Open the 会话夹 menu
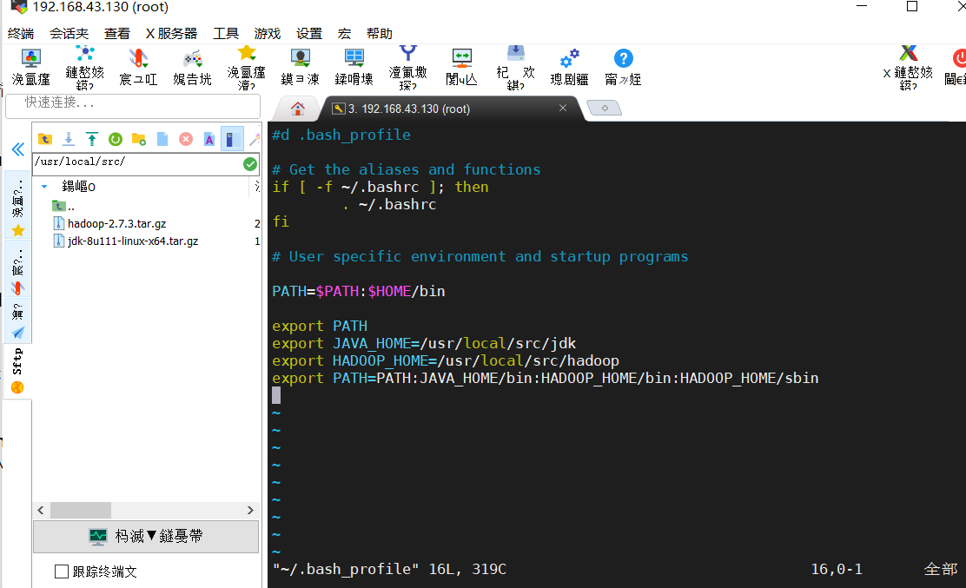Viewport: 966px width, 588px height. click(x=69, y=33)
